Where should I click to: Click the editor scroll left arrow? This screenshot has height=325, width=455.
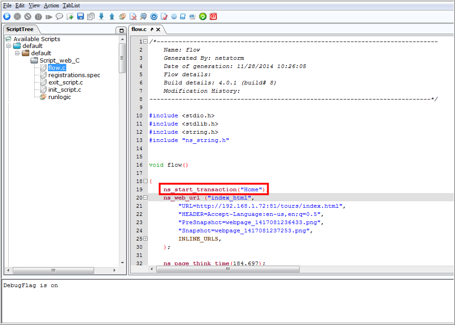152,269
